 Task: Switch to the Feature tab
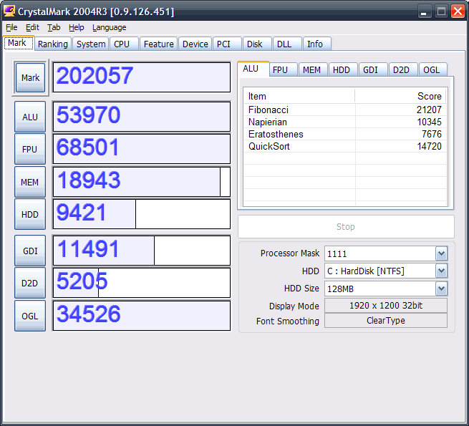coord(158,44)
